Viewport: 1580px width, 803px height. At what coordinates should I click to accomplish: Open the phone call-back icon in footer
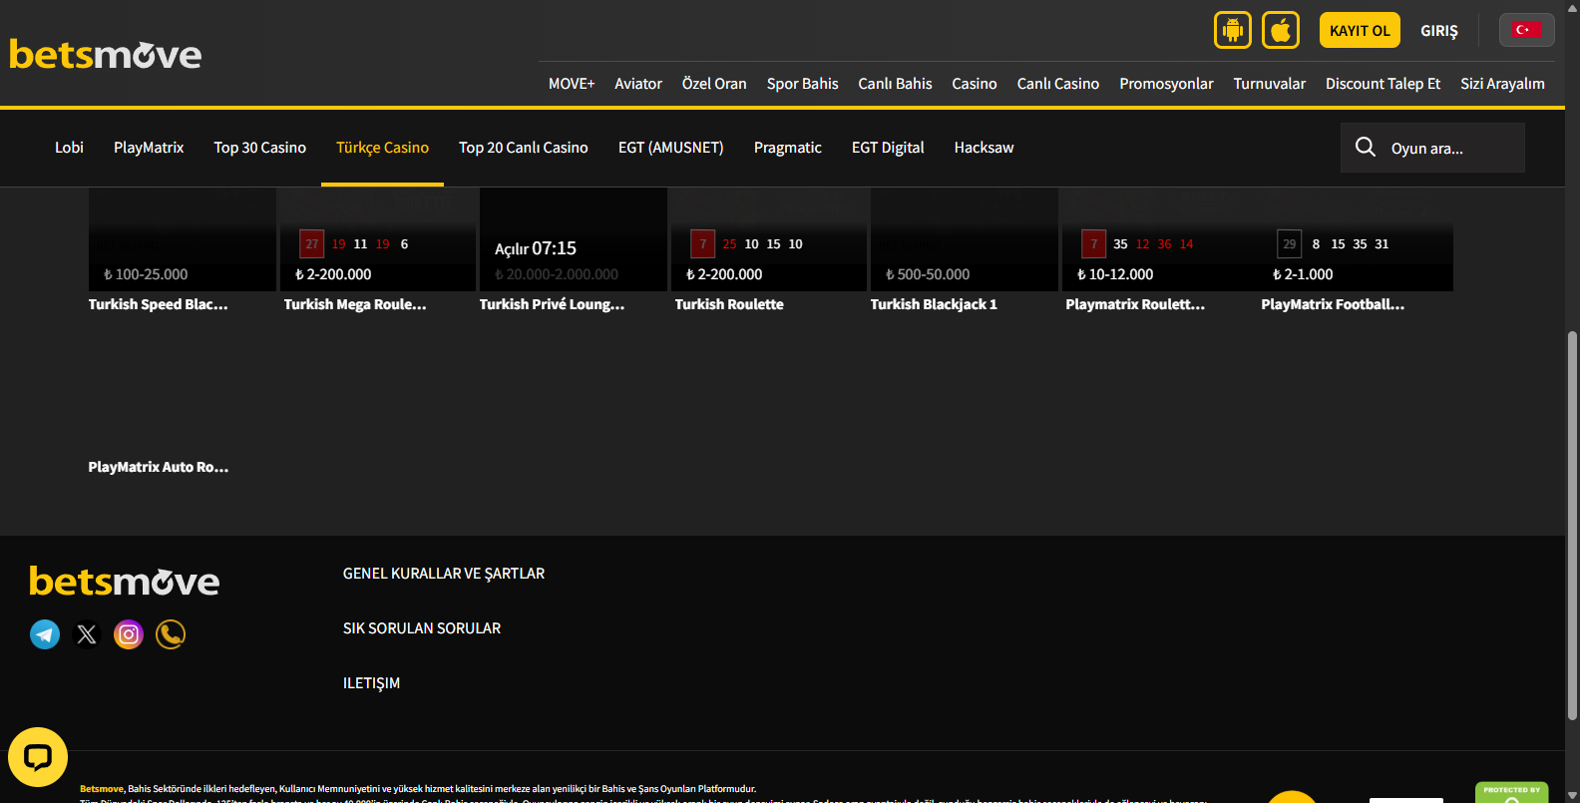[171, 634]
